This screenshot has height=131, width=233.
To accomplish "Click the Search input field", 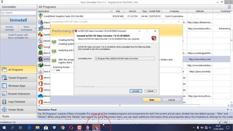I will point(20,13).
